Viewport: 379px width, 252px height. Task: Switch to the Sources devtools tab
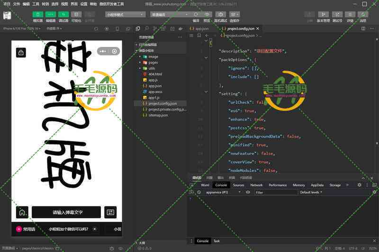(238, 185)
